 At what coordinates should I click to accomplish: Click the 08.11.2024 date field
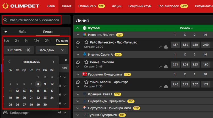click(x=19, y=50)
